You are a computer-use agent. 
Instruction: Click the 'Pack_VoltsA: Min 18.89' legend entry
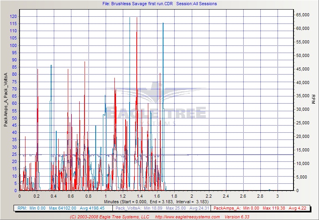click(139, 208)
